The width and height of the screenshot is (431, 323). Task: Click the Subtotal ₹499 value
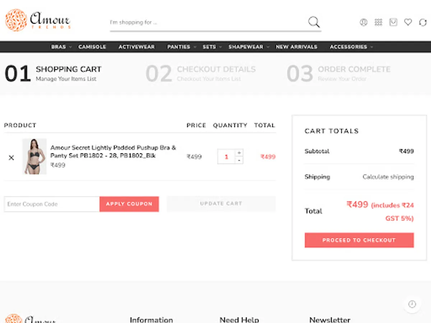point(407,151)
